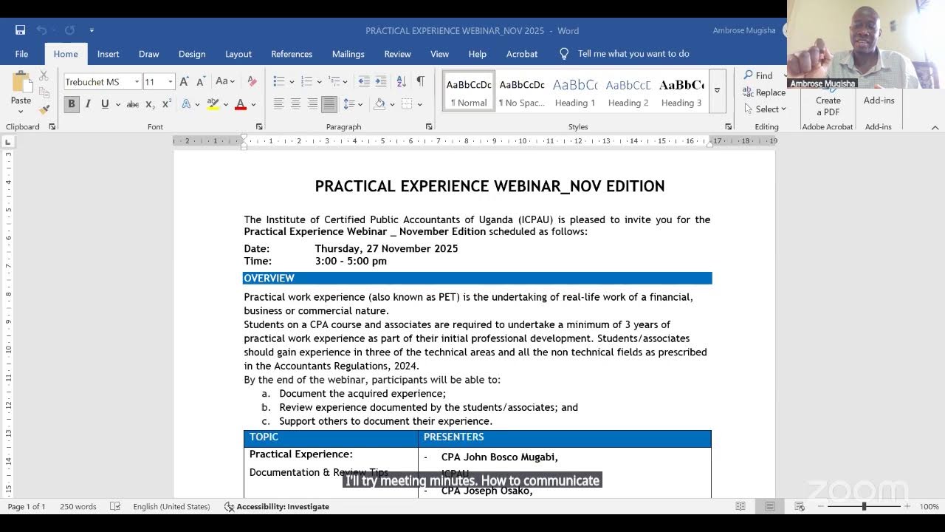
Task: Toggle Show/Hide paragraph marks
Action: 420,81
